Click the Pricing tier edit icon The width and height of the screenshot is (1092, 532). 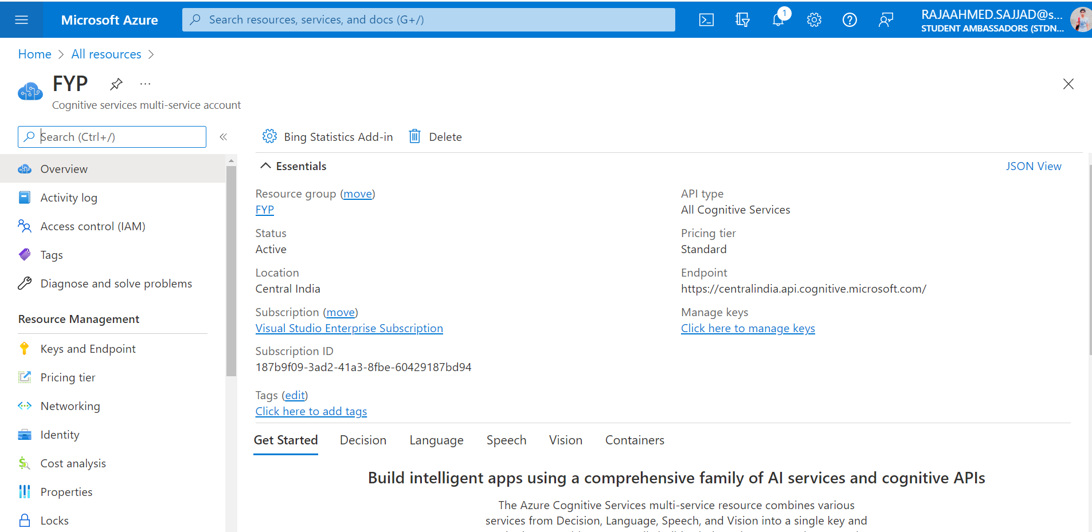24,377
